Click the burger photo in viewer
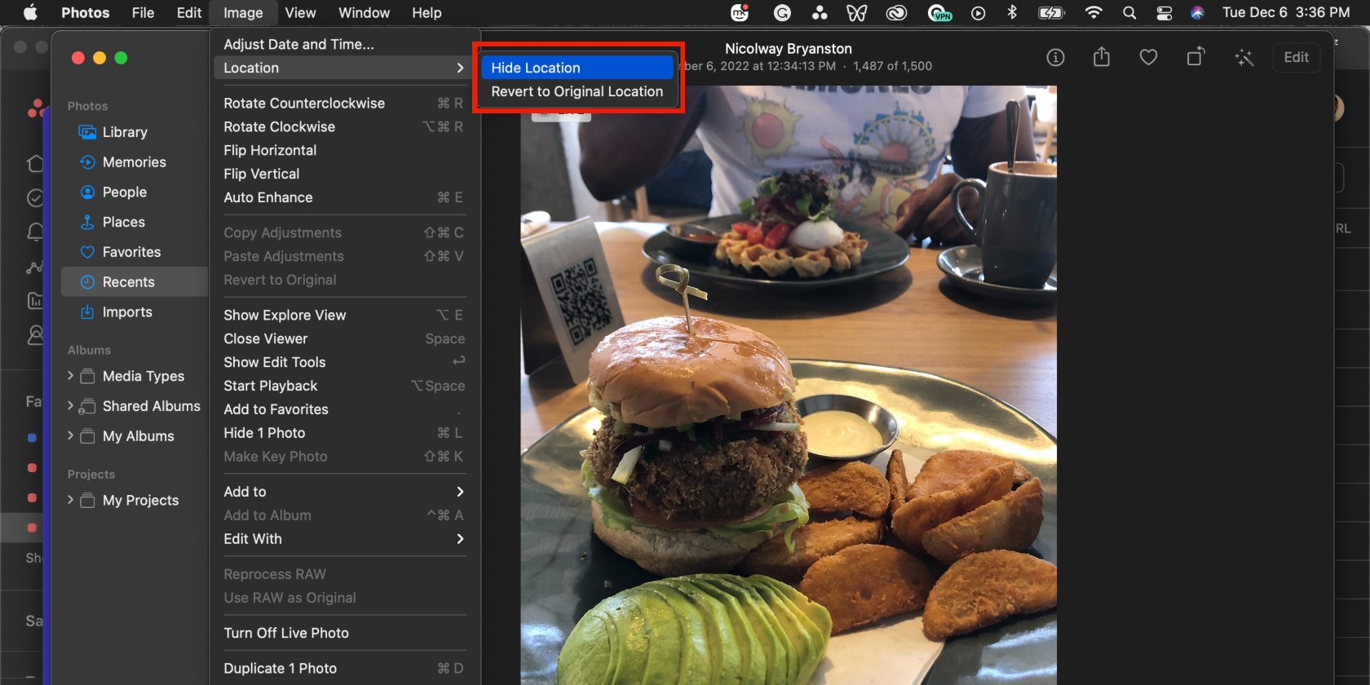The height and width of the screenshot is (685, 1370). pos(789,385)
